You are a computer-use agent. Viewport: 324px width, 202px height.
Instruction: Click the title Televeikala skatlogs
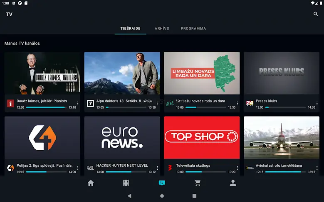tap(193, 165)
